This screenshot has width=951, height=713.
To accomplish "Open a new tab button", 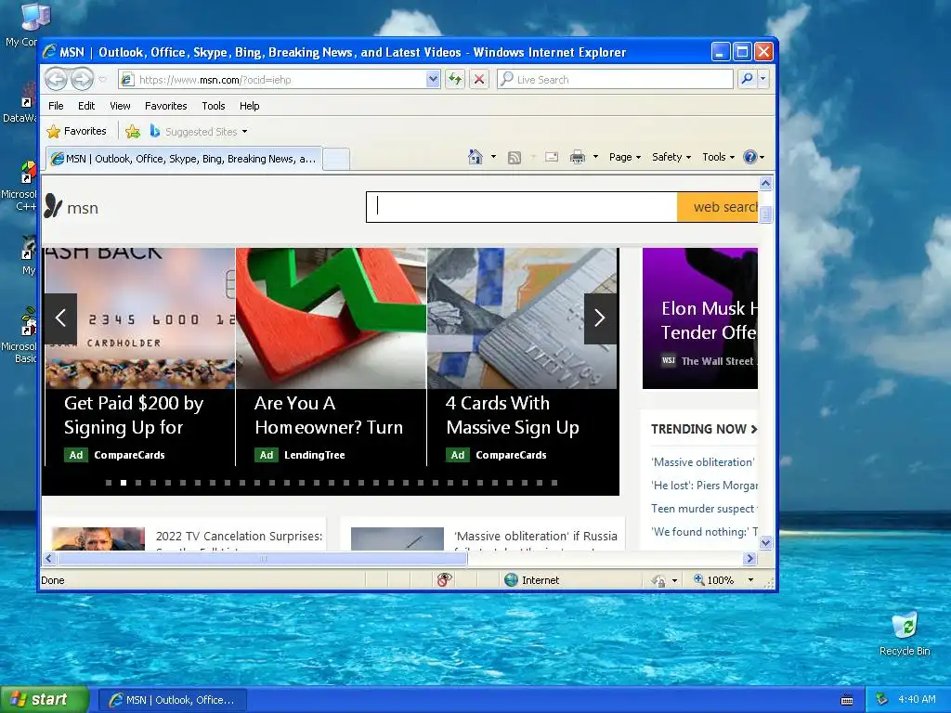I will click(x=336, y=160).
